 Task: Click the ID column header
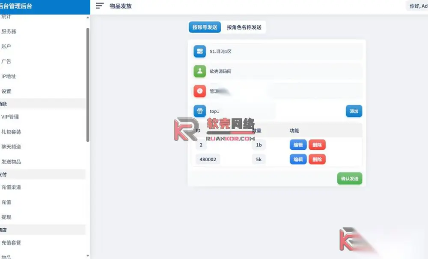pos(198,131)
